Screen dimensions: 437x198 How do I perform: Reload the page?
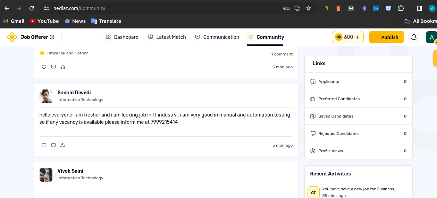coord(32,8)
